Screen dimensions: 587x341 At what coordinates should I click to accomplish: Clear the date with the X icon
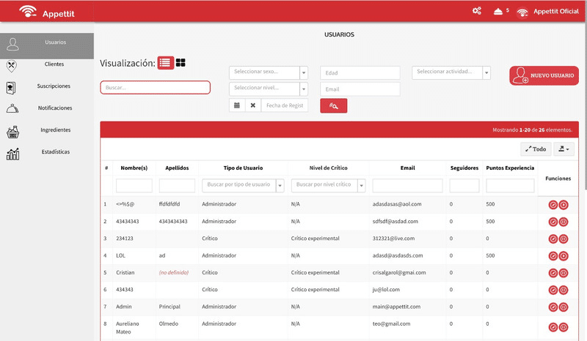[253, 105]
